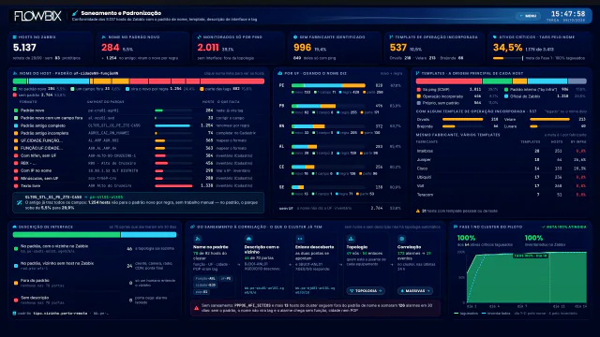Image resolution: width=600 pixels, height=337 pixels.
Task: Select the Ubiquiti manufacturer row
Action: pyautogui.click(x=502, y=177)
